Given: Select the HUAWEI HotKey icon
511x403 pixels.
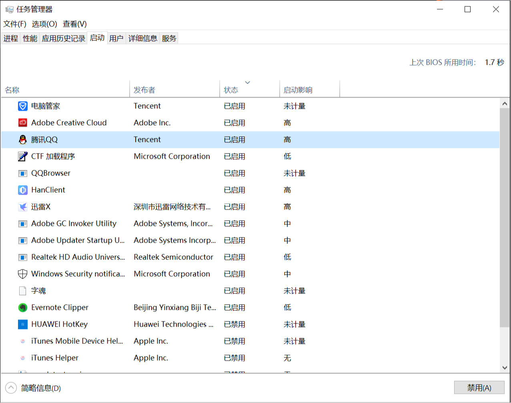Looking at the screenshot, I should coord(23,324).
